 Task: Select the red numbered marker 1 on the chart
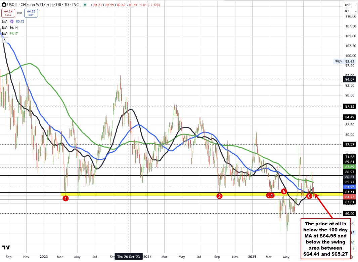pos(65,198)
